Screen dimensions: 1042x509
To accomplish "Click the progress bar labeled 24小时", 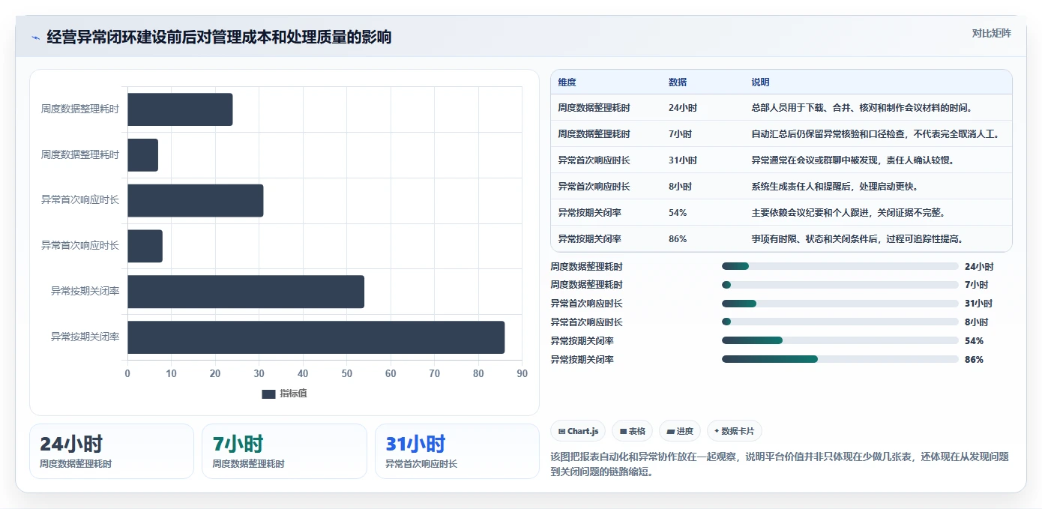I will coord(840,266).
